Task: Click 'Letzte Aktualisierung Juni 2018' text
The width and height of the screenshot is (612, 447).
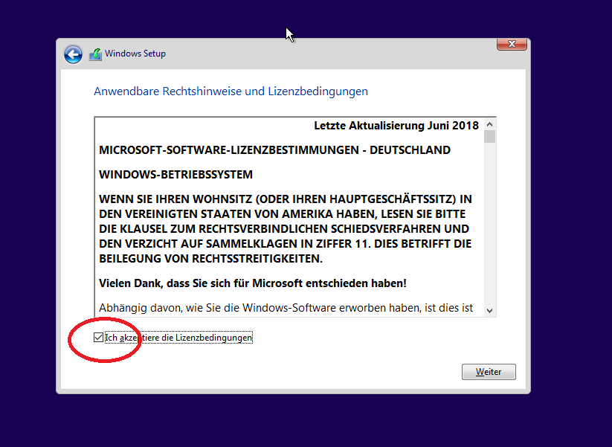Action: click(x=396, y=125)
